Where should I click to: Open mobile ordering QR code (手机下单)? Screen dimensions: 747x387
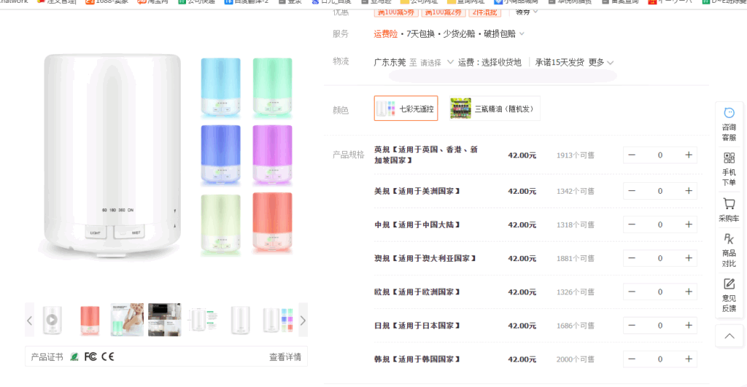[x=729, y=169]
